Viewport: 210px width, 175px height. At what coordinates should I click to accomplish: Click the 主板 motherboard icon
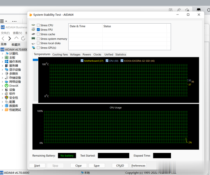(7, 57)
